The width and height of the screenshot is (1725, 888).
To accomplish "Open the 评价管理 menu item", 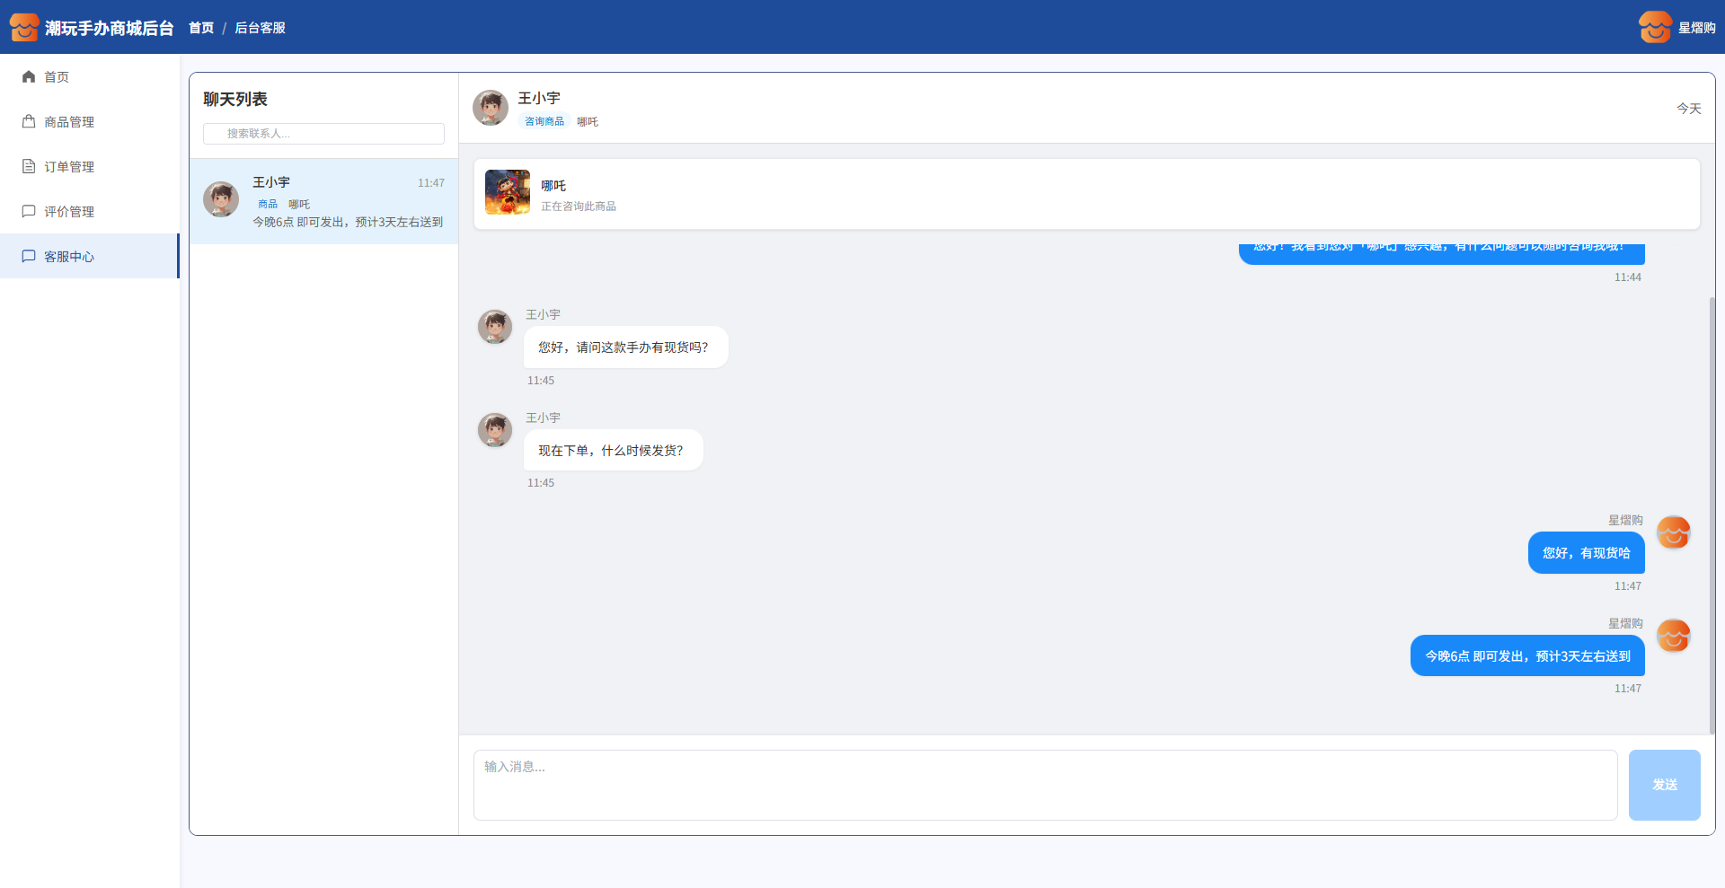I will point(69,212).
